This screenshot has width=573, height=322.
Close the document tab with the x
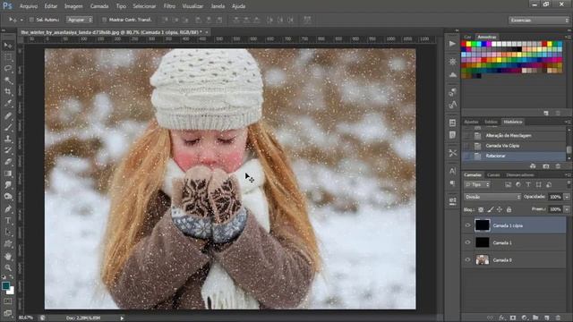click(207, 32)
